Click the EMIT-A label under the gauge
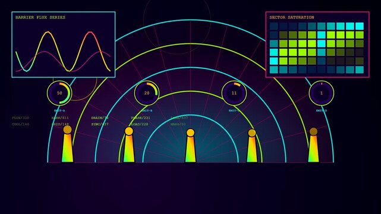The height and width of the screenshot is (214, 381). 59,111
